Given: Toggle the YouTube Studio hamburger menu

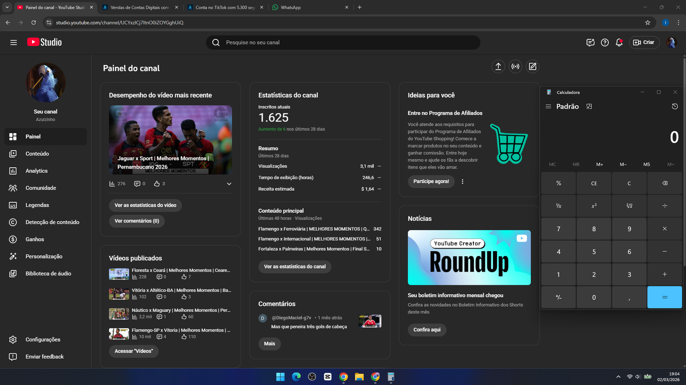Looking at the screenshot, I should click(14, 42).
